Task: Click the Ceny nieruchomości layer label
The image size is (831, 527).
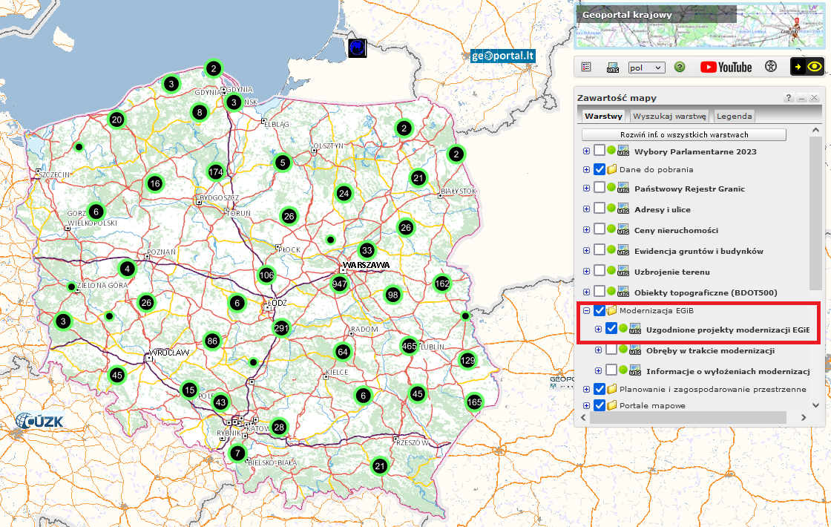Action: (x=676, y=230)
